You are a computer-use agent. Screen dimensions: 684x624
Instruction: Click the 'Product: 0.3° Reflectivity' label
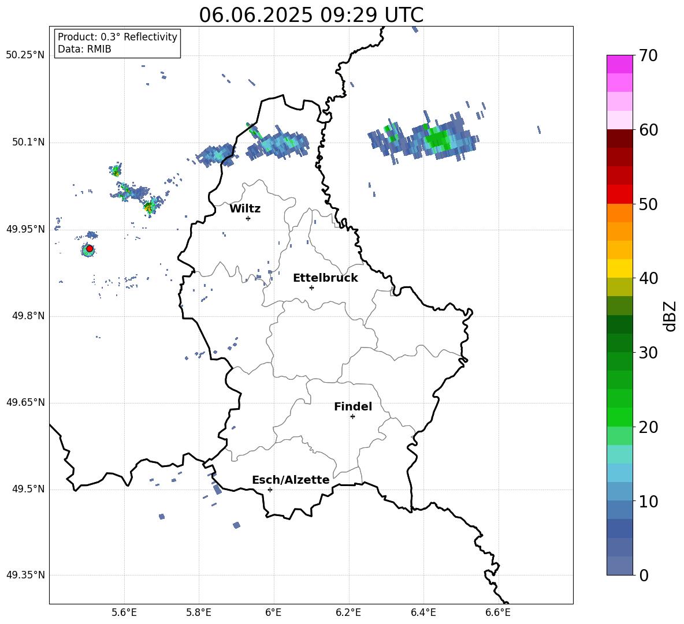(117, 36)
